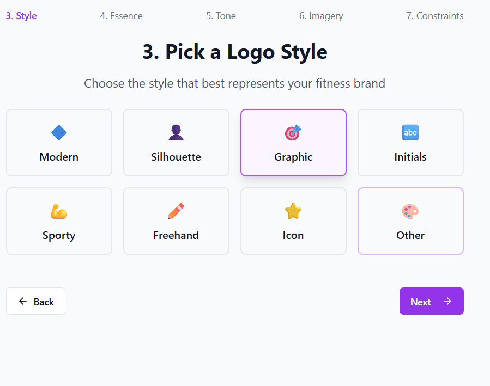Click the pencil Freehand icon

coord(176,211)
